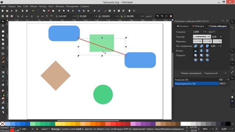This screenshot has width=235, height=132.
Task: Select the Mesh gradient tool
Action: [x=3, y=76]
